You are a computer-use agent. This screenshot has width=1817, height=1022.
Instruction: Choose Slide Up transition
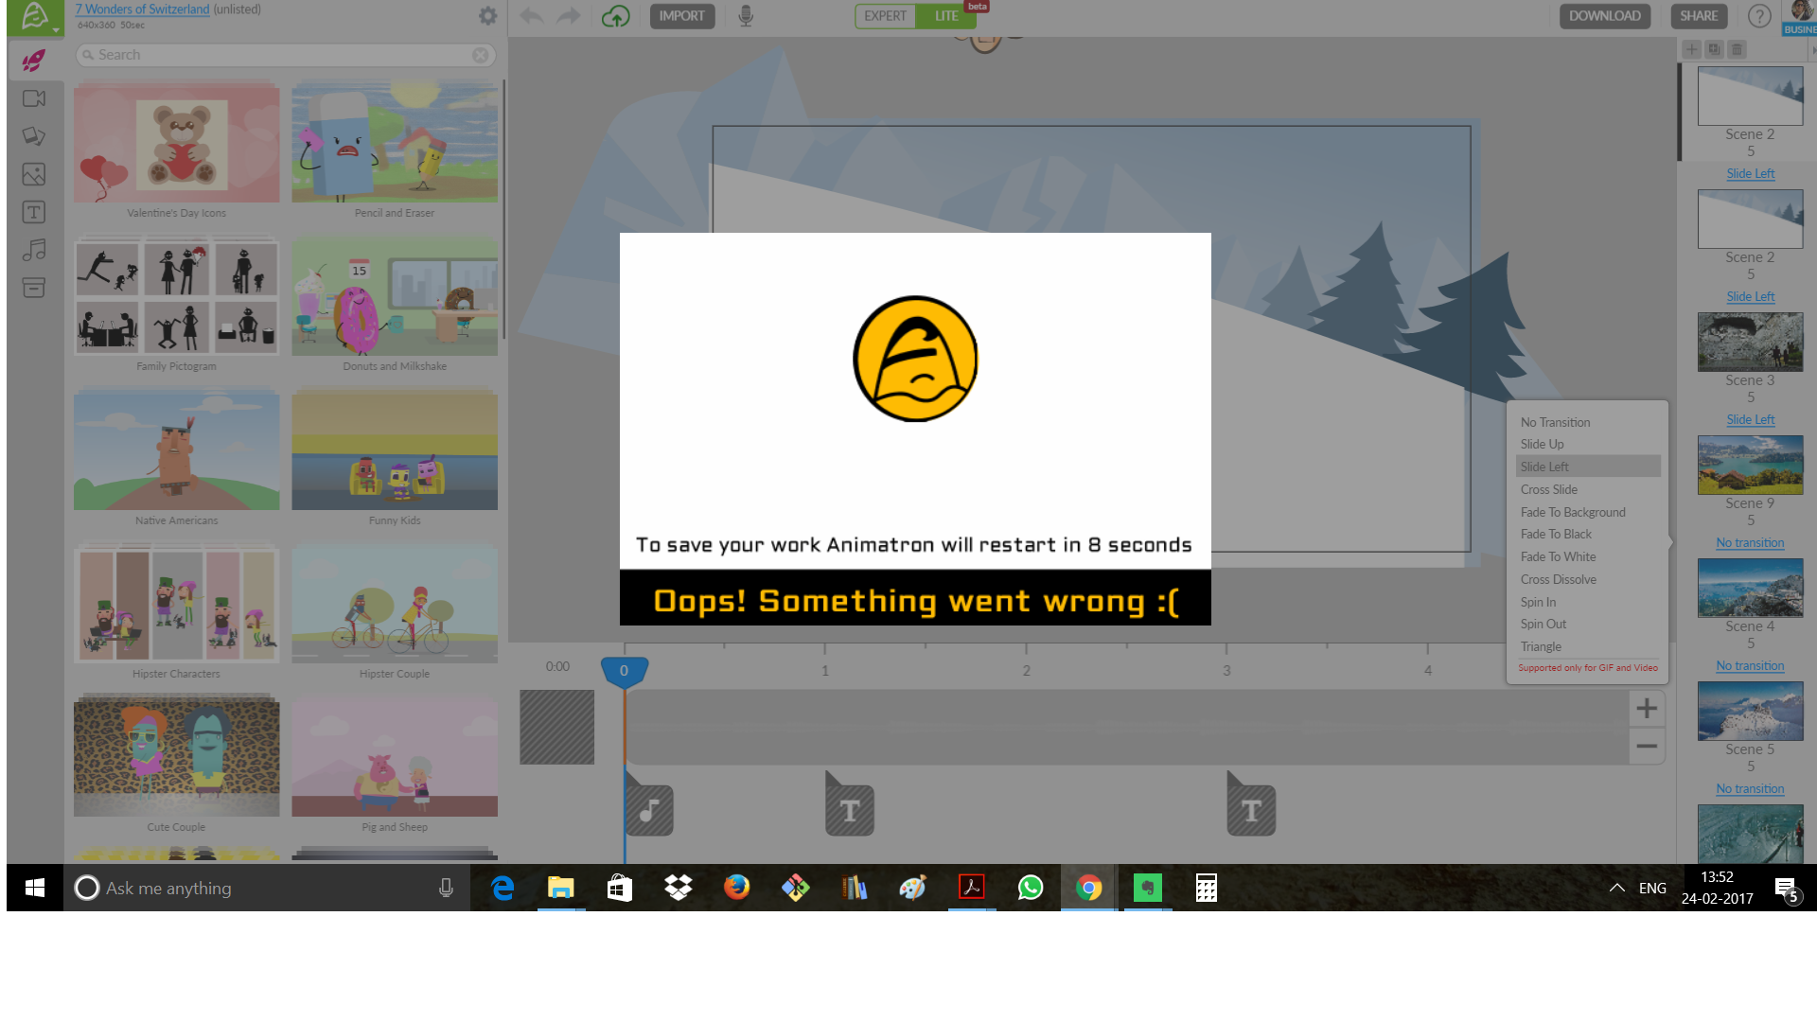1542,444
